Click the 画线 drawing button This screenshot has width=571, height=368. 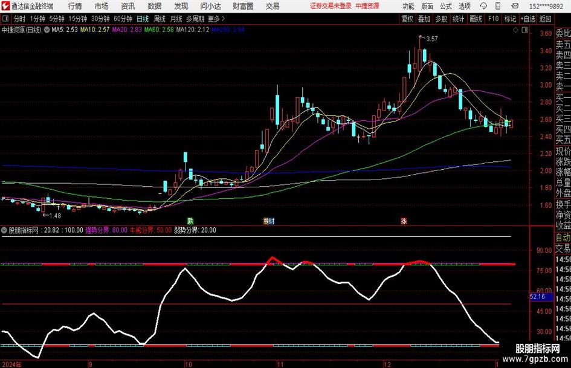click(x=476, y=19)
